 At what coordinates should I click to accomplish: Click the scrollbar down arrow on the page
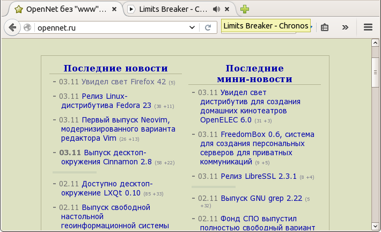pos(376,227)
